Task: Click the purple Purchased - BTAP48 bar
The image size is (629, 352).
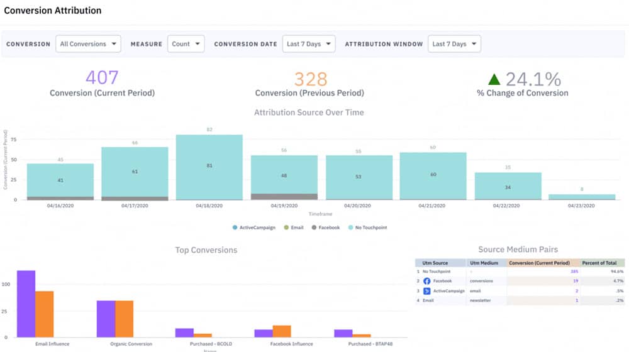Action: pos(343,334)
